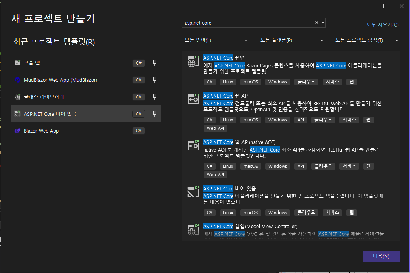410x273 pixels.
Task: Select the ASP.NET Core 웹 API result title
Action: (226, 96)
